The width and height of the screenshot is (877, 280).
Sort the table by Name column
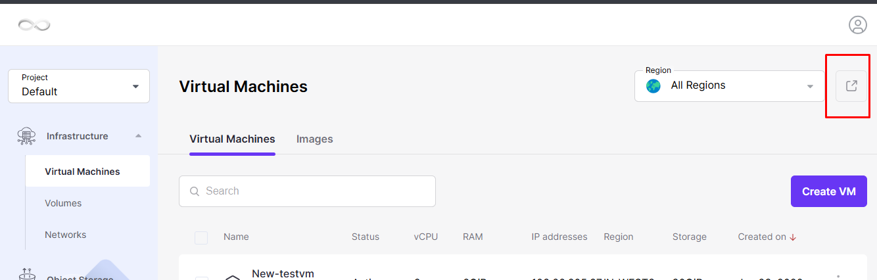236,237
